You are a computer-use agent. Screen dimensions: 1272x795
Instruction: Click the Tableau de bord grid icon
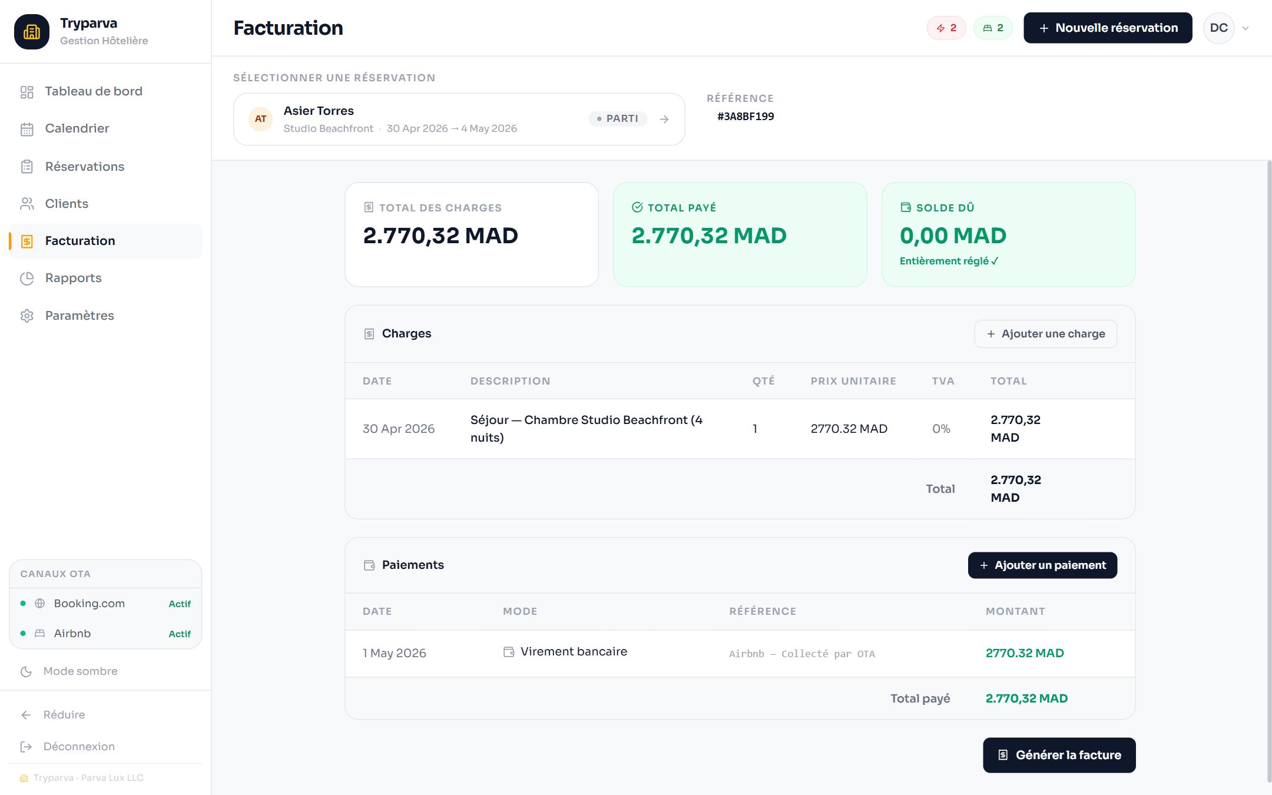click(x=27, y=92)
